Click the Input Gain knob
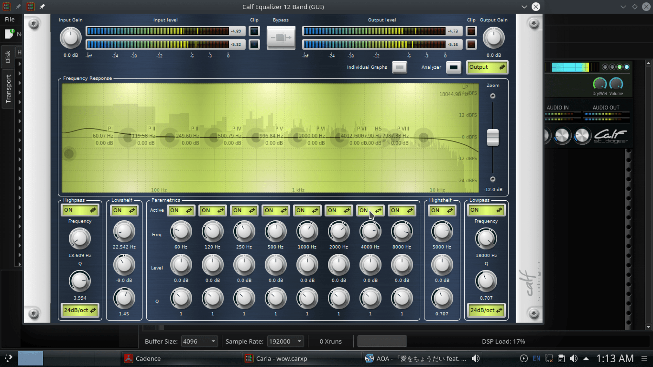Image resolution: width=653 pixels, height=367 pixels. point(70,38)
